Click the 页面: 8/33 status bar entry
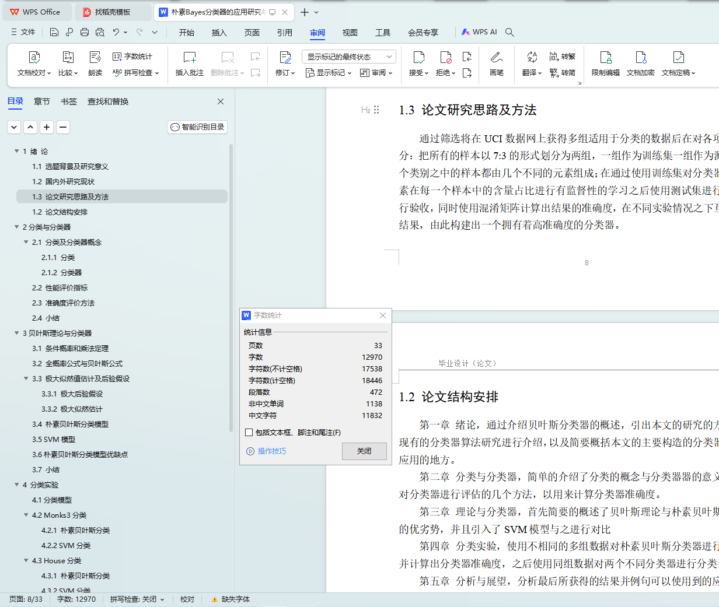This screenshot has width=719, height=607. click(26, 599)
